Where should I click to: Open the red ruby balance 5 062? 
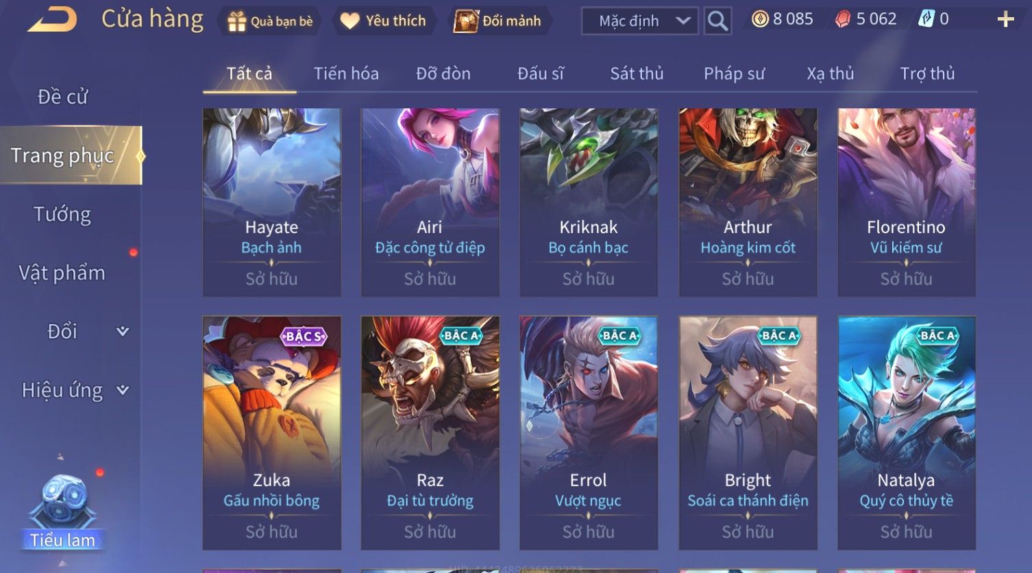[865, 19]
